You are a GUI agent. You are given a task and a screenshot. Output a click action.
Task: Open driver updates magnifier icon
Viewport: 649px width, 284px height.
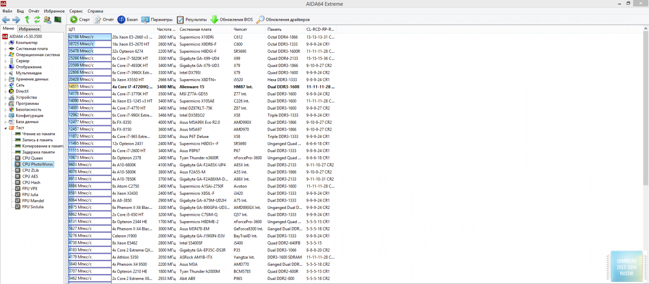[260, 19]
